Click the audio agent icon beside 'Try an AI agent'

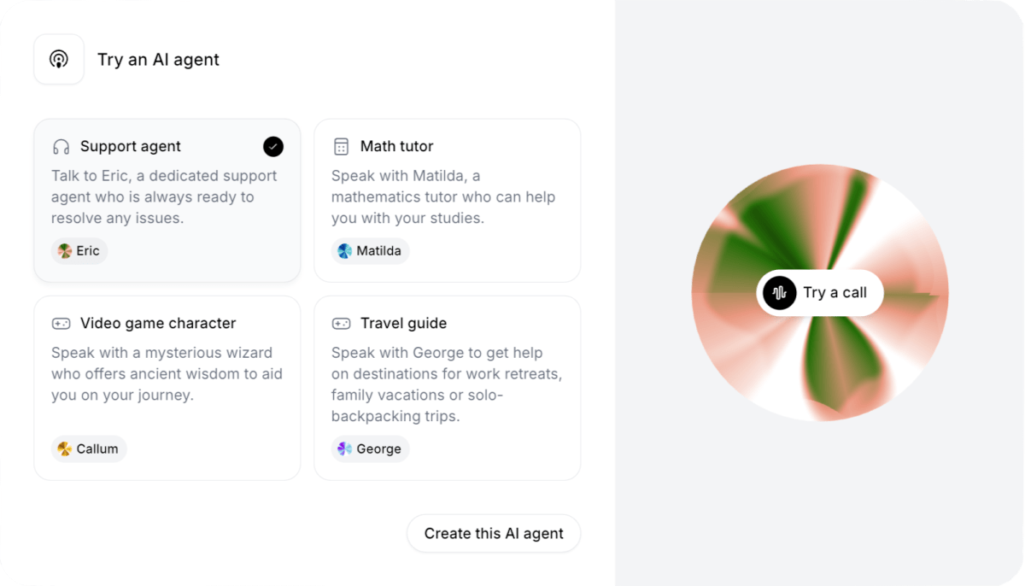click(x=59, y=59)
